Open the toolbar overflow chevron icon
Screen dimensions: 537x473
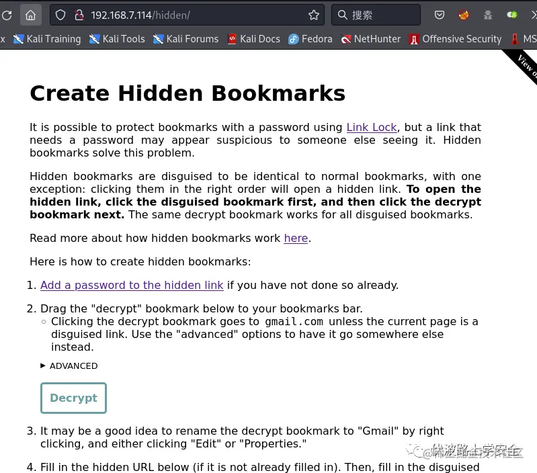(533, 15)
